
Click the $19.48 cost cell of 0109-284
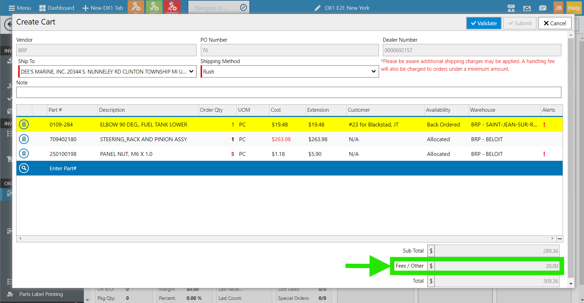tap(280, 125)
